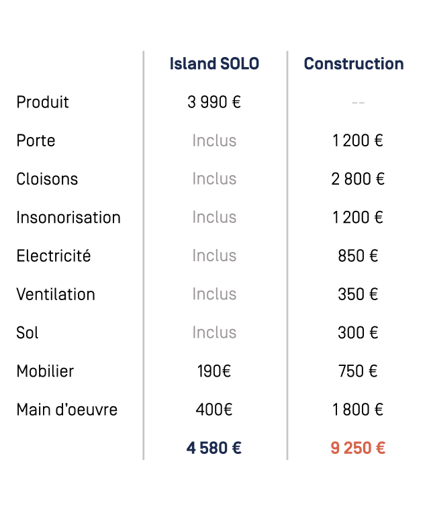Click the 2 800 € Cloisons cost
429x515 pixels.
pyautogui.click(x=358, y=179)
